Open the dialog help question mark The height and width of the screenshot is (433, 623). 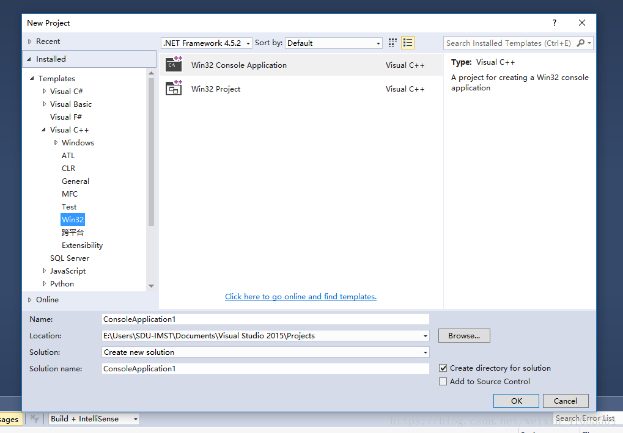tap(555, 23)
